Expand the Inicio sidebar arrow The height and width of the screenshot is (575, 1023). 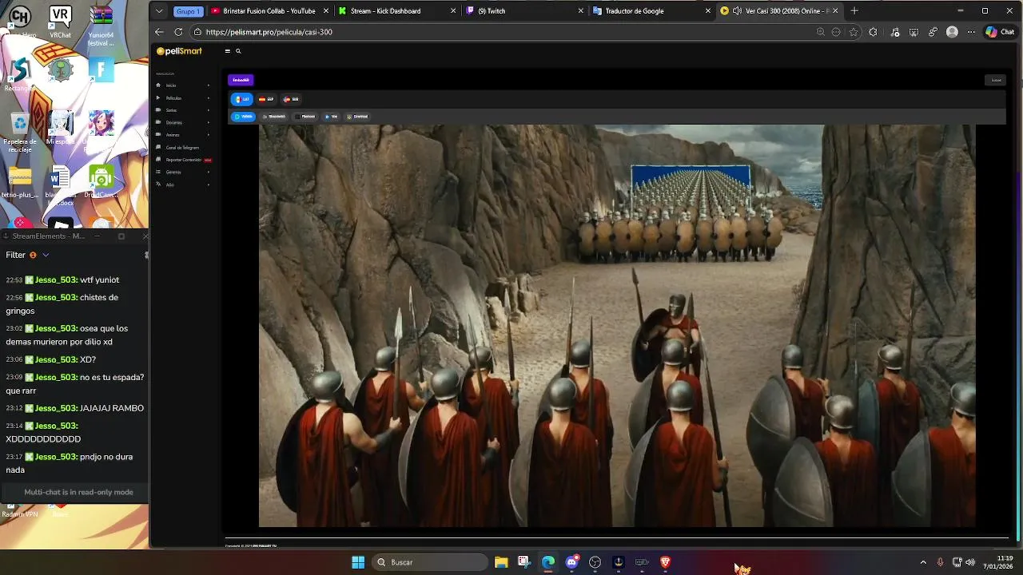click(x=209, y=85)
